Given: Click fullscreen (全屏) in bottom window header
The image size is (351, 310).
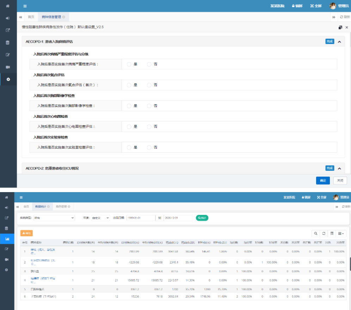Looking at the screenshot, I should [x=322, y=197].
